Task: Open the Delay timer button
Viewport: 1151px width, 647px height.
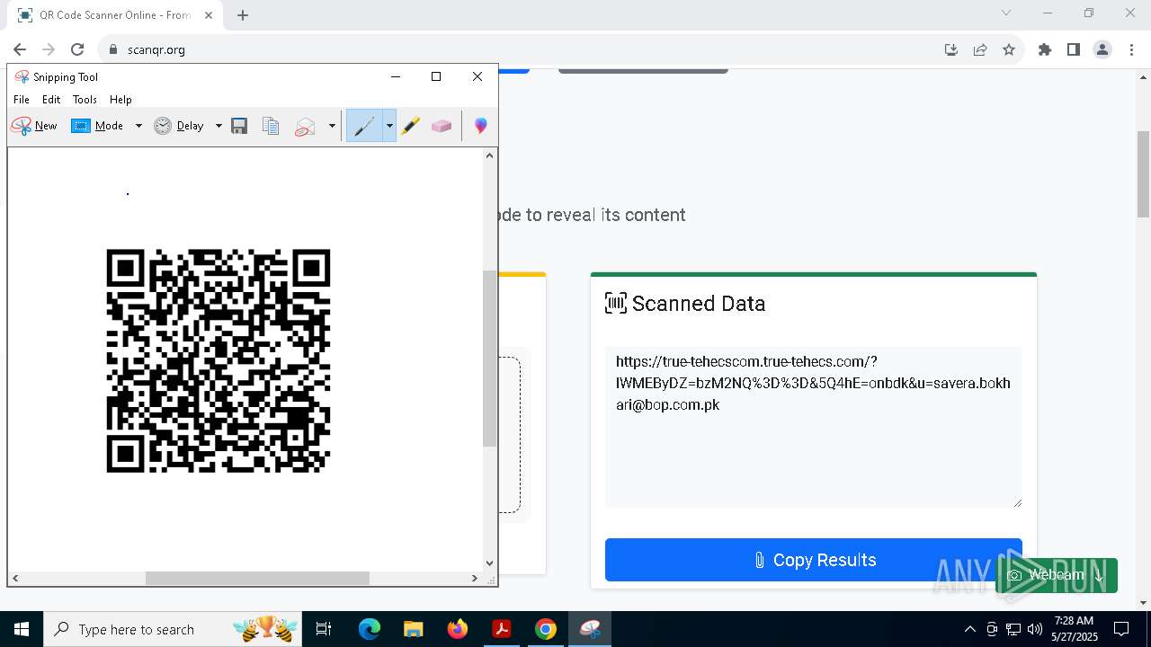Action: tap(179, 126)
